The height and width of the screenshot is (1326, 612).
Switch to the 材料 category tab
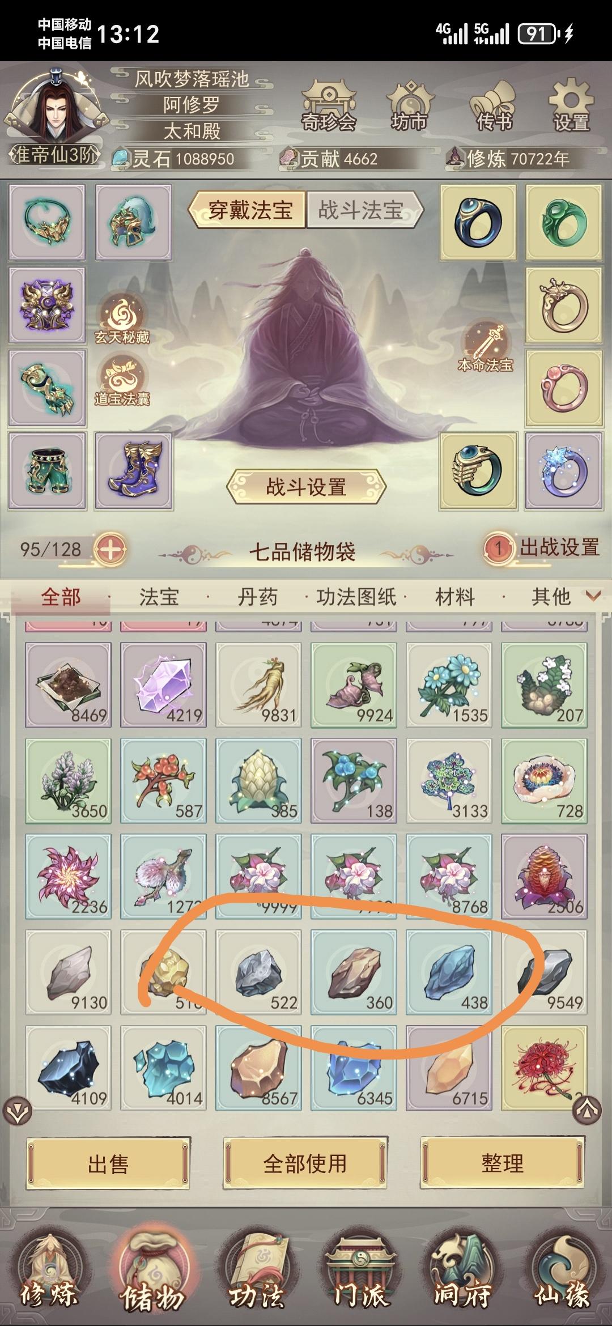tap(455, 597)
